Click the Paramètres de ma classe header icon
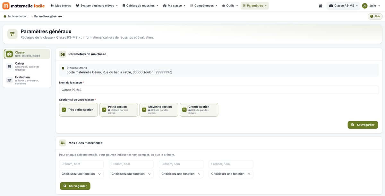This screenshot has width=385, height=196. 63,54
